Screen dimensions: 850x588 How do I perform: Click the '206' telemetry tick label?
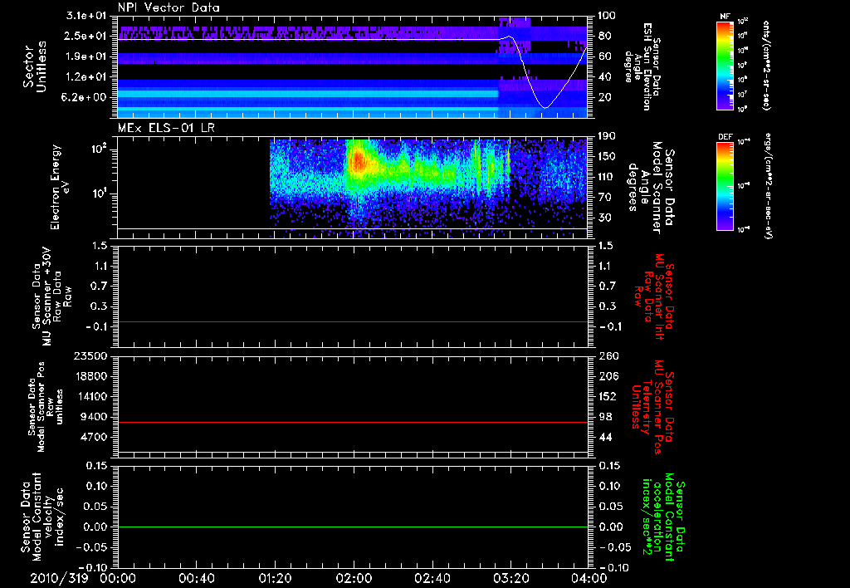click(x=607, y=376)
